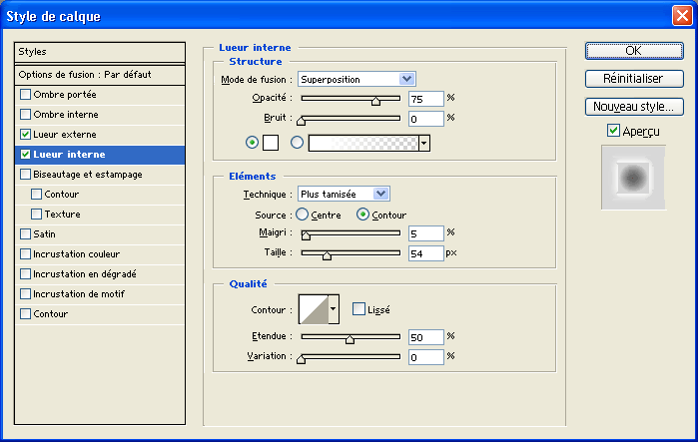Viewport: 698px width, 442px height.
Task: Toggle the Lissé checkbox
Action: 358,309
